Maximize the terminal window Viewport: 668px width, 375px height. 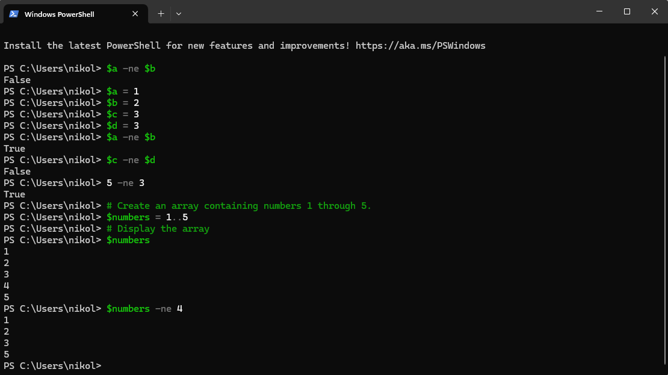tap(626, 11)
